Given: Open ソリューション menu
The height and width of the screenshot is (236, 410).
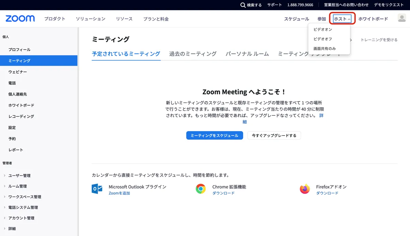Looking at the screenshot, I should pos(91,19).
